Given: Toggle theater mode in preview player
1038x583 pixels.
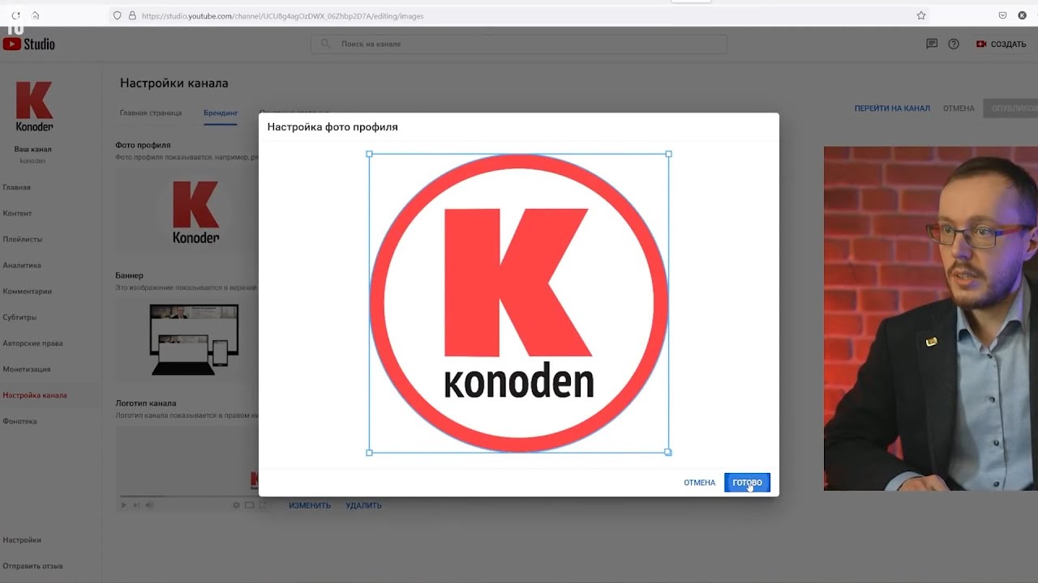Looking at the screenshot, I should pos(250,505).
